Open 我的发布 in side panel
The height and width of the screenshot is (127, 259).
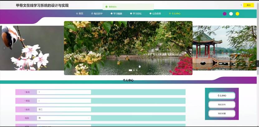coord(222,105)
